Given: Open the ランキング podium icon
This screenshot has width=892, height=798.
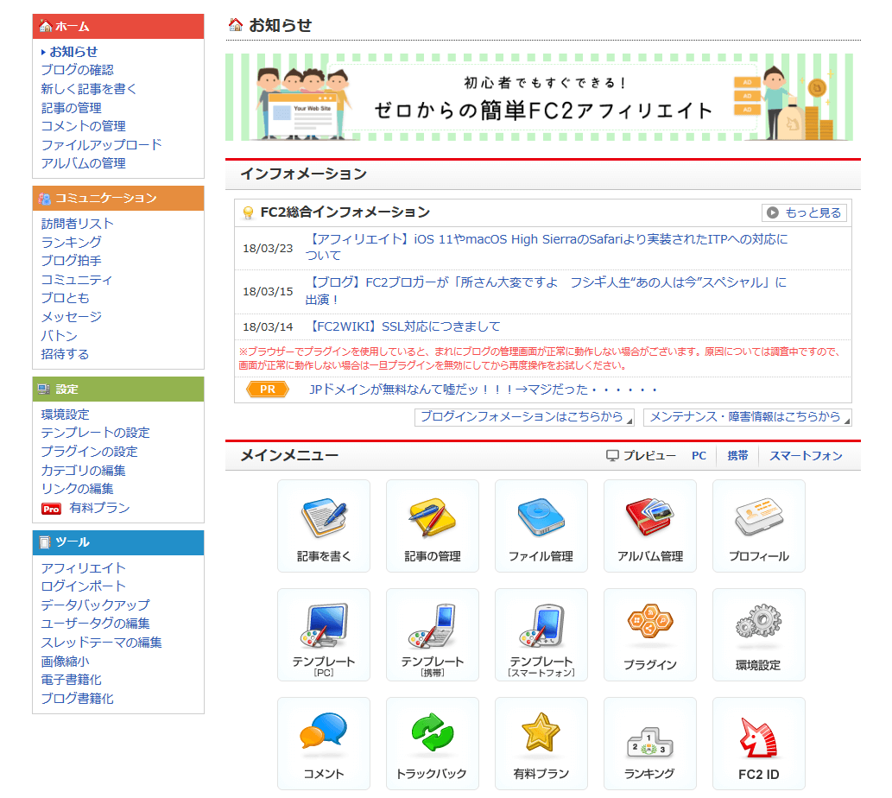Looking at the screenshot, I should (x=649, y=744).
